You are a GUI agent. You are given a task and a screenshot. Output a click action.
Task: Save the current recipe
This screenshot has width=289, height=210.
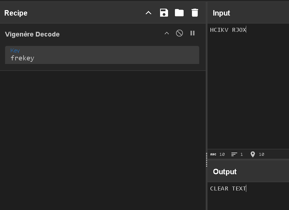(164, 13)
